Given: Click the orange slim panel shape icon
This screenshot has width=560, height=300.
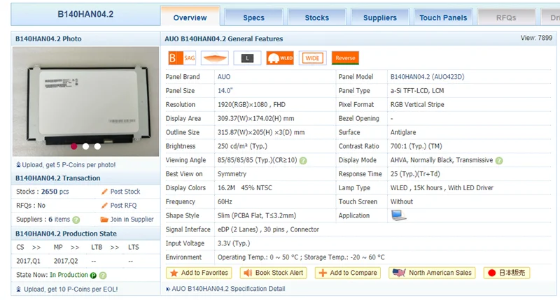Looking at the screenshot, I should [x=215, y=58].
